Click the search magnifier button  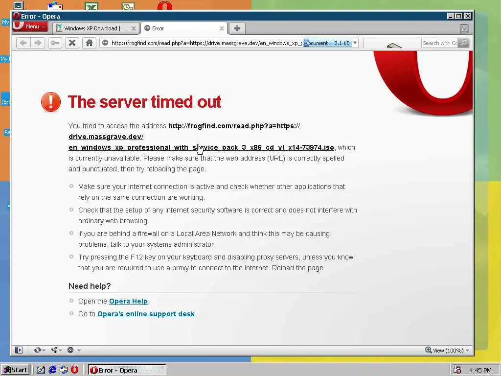[464, 43]
